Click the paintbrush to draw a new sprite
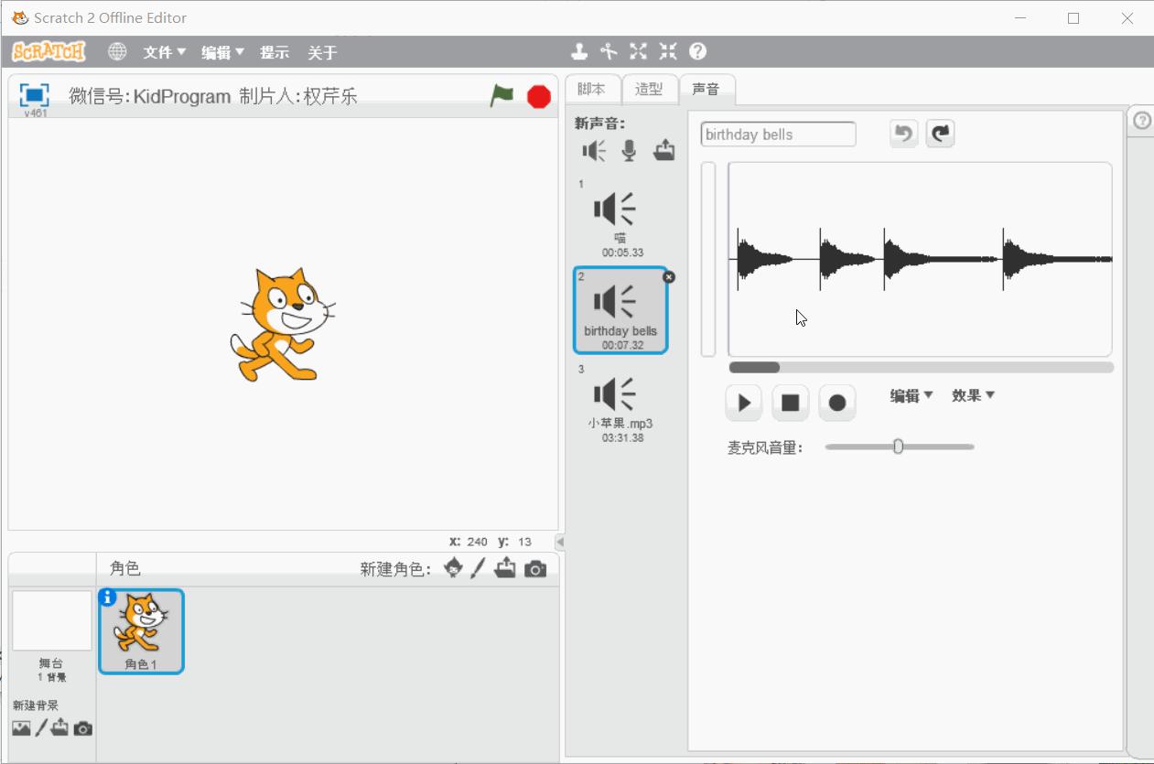This screenshot has width=1154, height=764. click(x=479, y=568)
